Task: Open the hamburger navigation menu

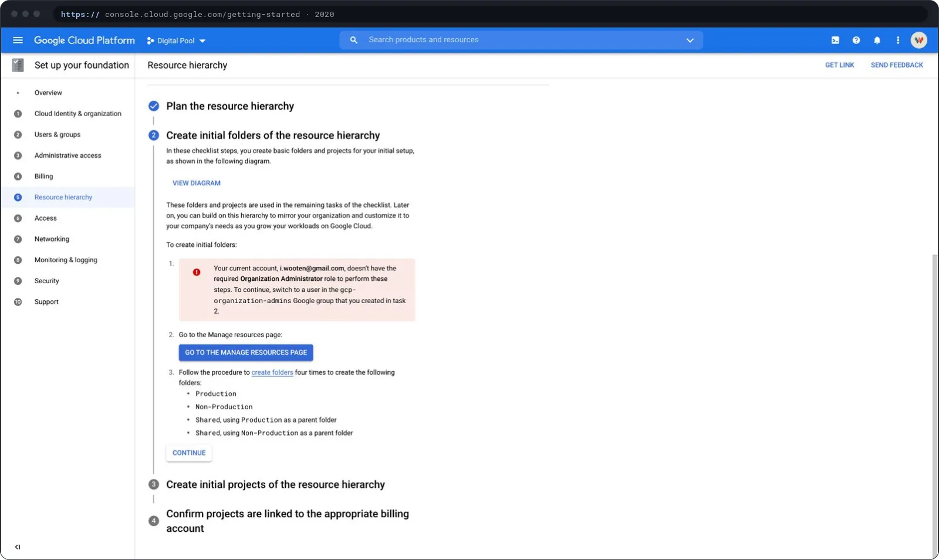Action: point(18,40)
